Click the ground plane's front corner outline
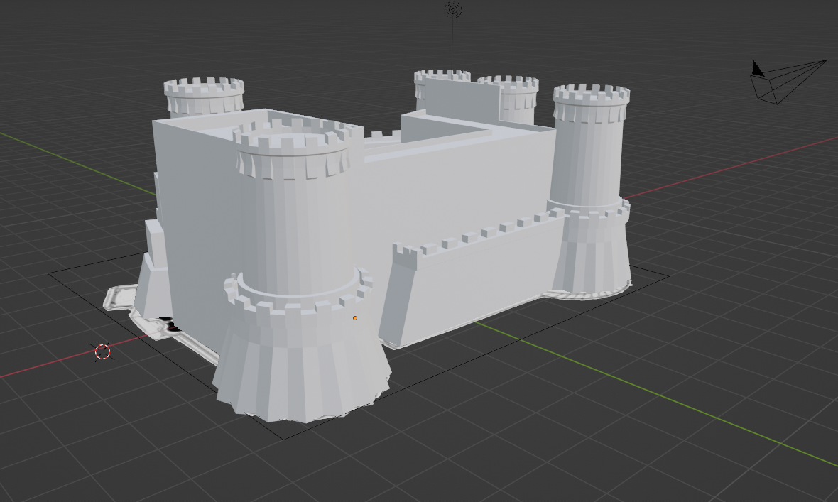Viewport: 838px width, 502px height. [284, 438]
